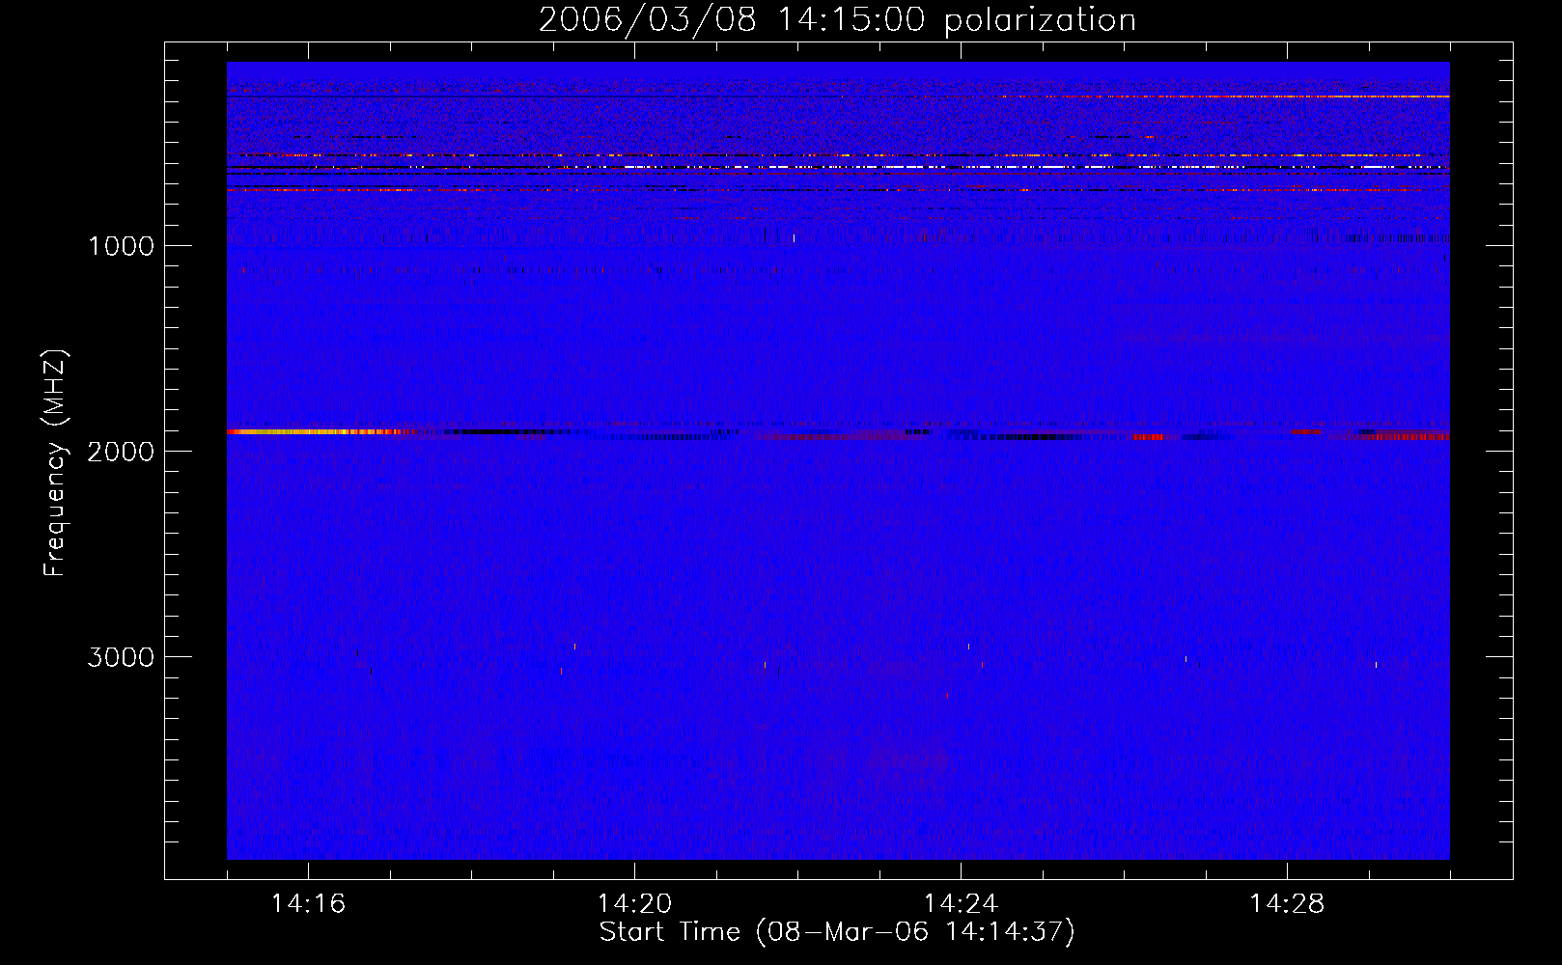Click the '1000' frequency tick label
The height and width of the screenshot is (965, 1562).
(x=121, y=246)
